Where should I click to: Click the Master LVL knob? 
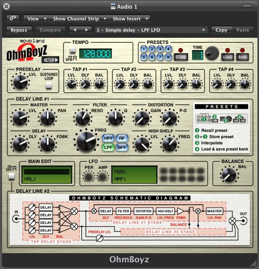pos(20,118)
